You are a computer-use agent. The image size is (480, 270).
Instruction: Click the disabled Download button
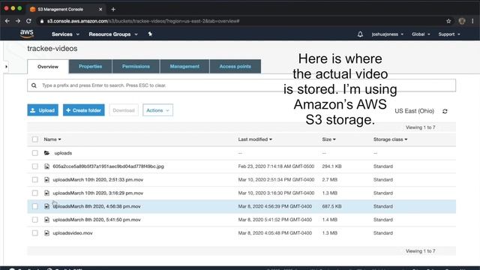point(124,110)
